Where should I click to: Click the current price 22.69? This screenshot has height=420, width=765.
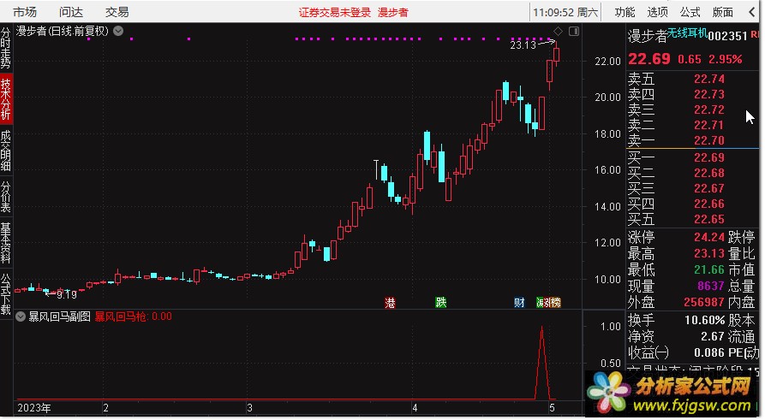648,59
